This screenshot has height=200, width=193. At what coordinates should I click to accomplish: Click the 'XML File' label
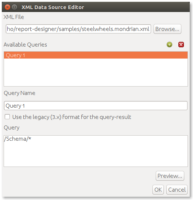pyautogui.click(x=14, y=17)
